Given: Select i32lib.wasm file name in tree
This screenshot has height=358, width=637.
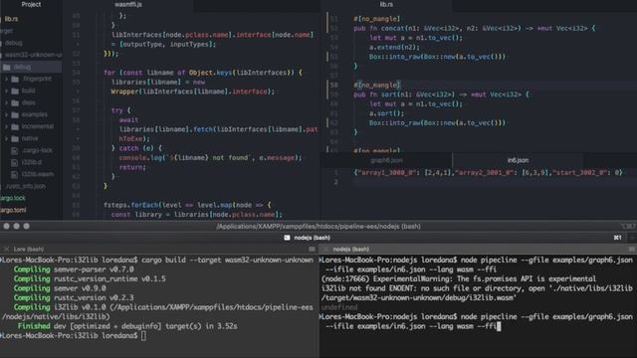Looking at the screenshot, I should (x=38, y=175).
